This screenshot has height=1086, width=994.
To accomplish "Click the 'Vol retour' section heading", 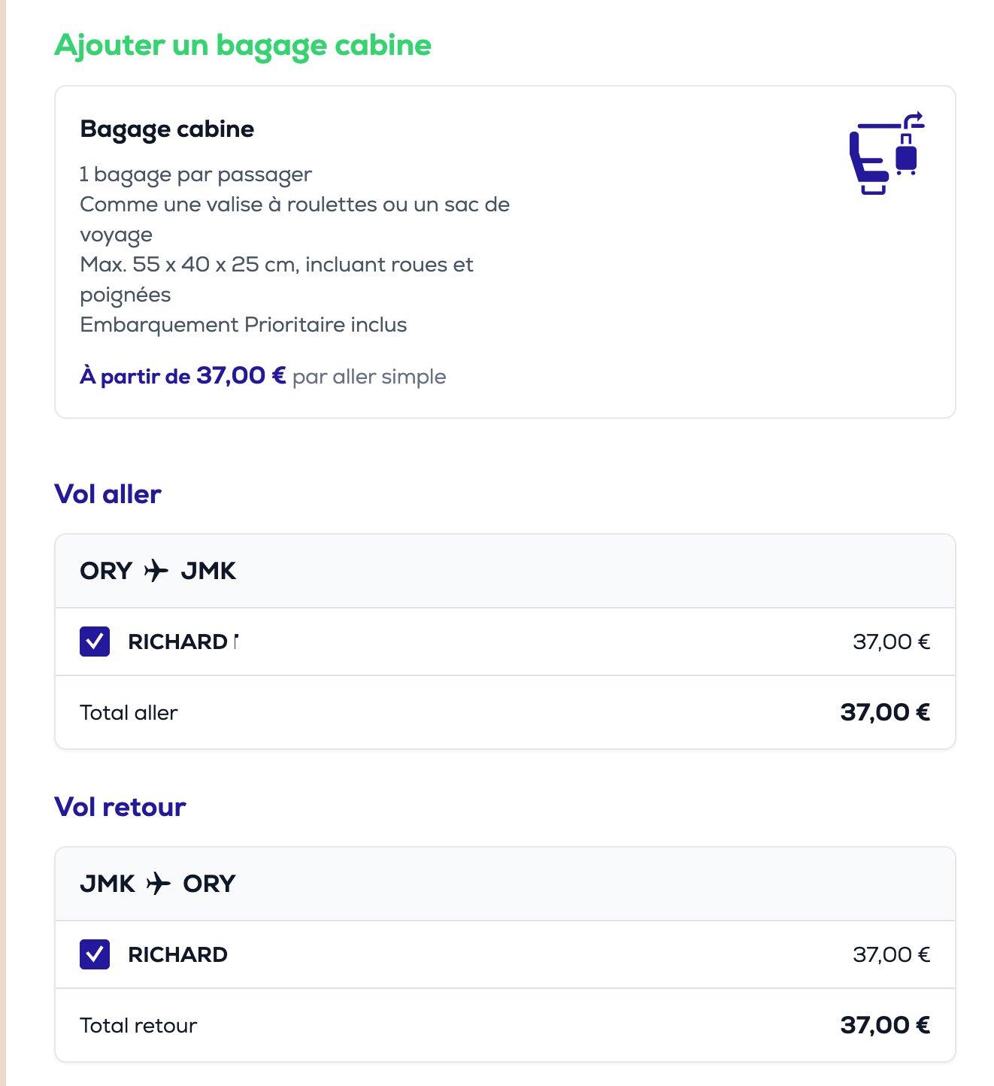I will point(120,807).
